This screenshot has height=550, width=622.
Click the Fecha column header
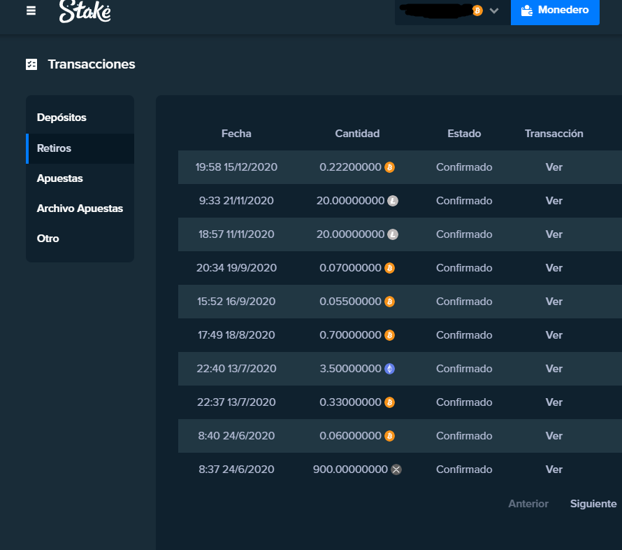[x=236, y=134]
